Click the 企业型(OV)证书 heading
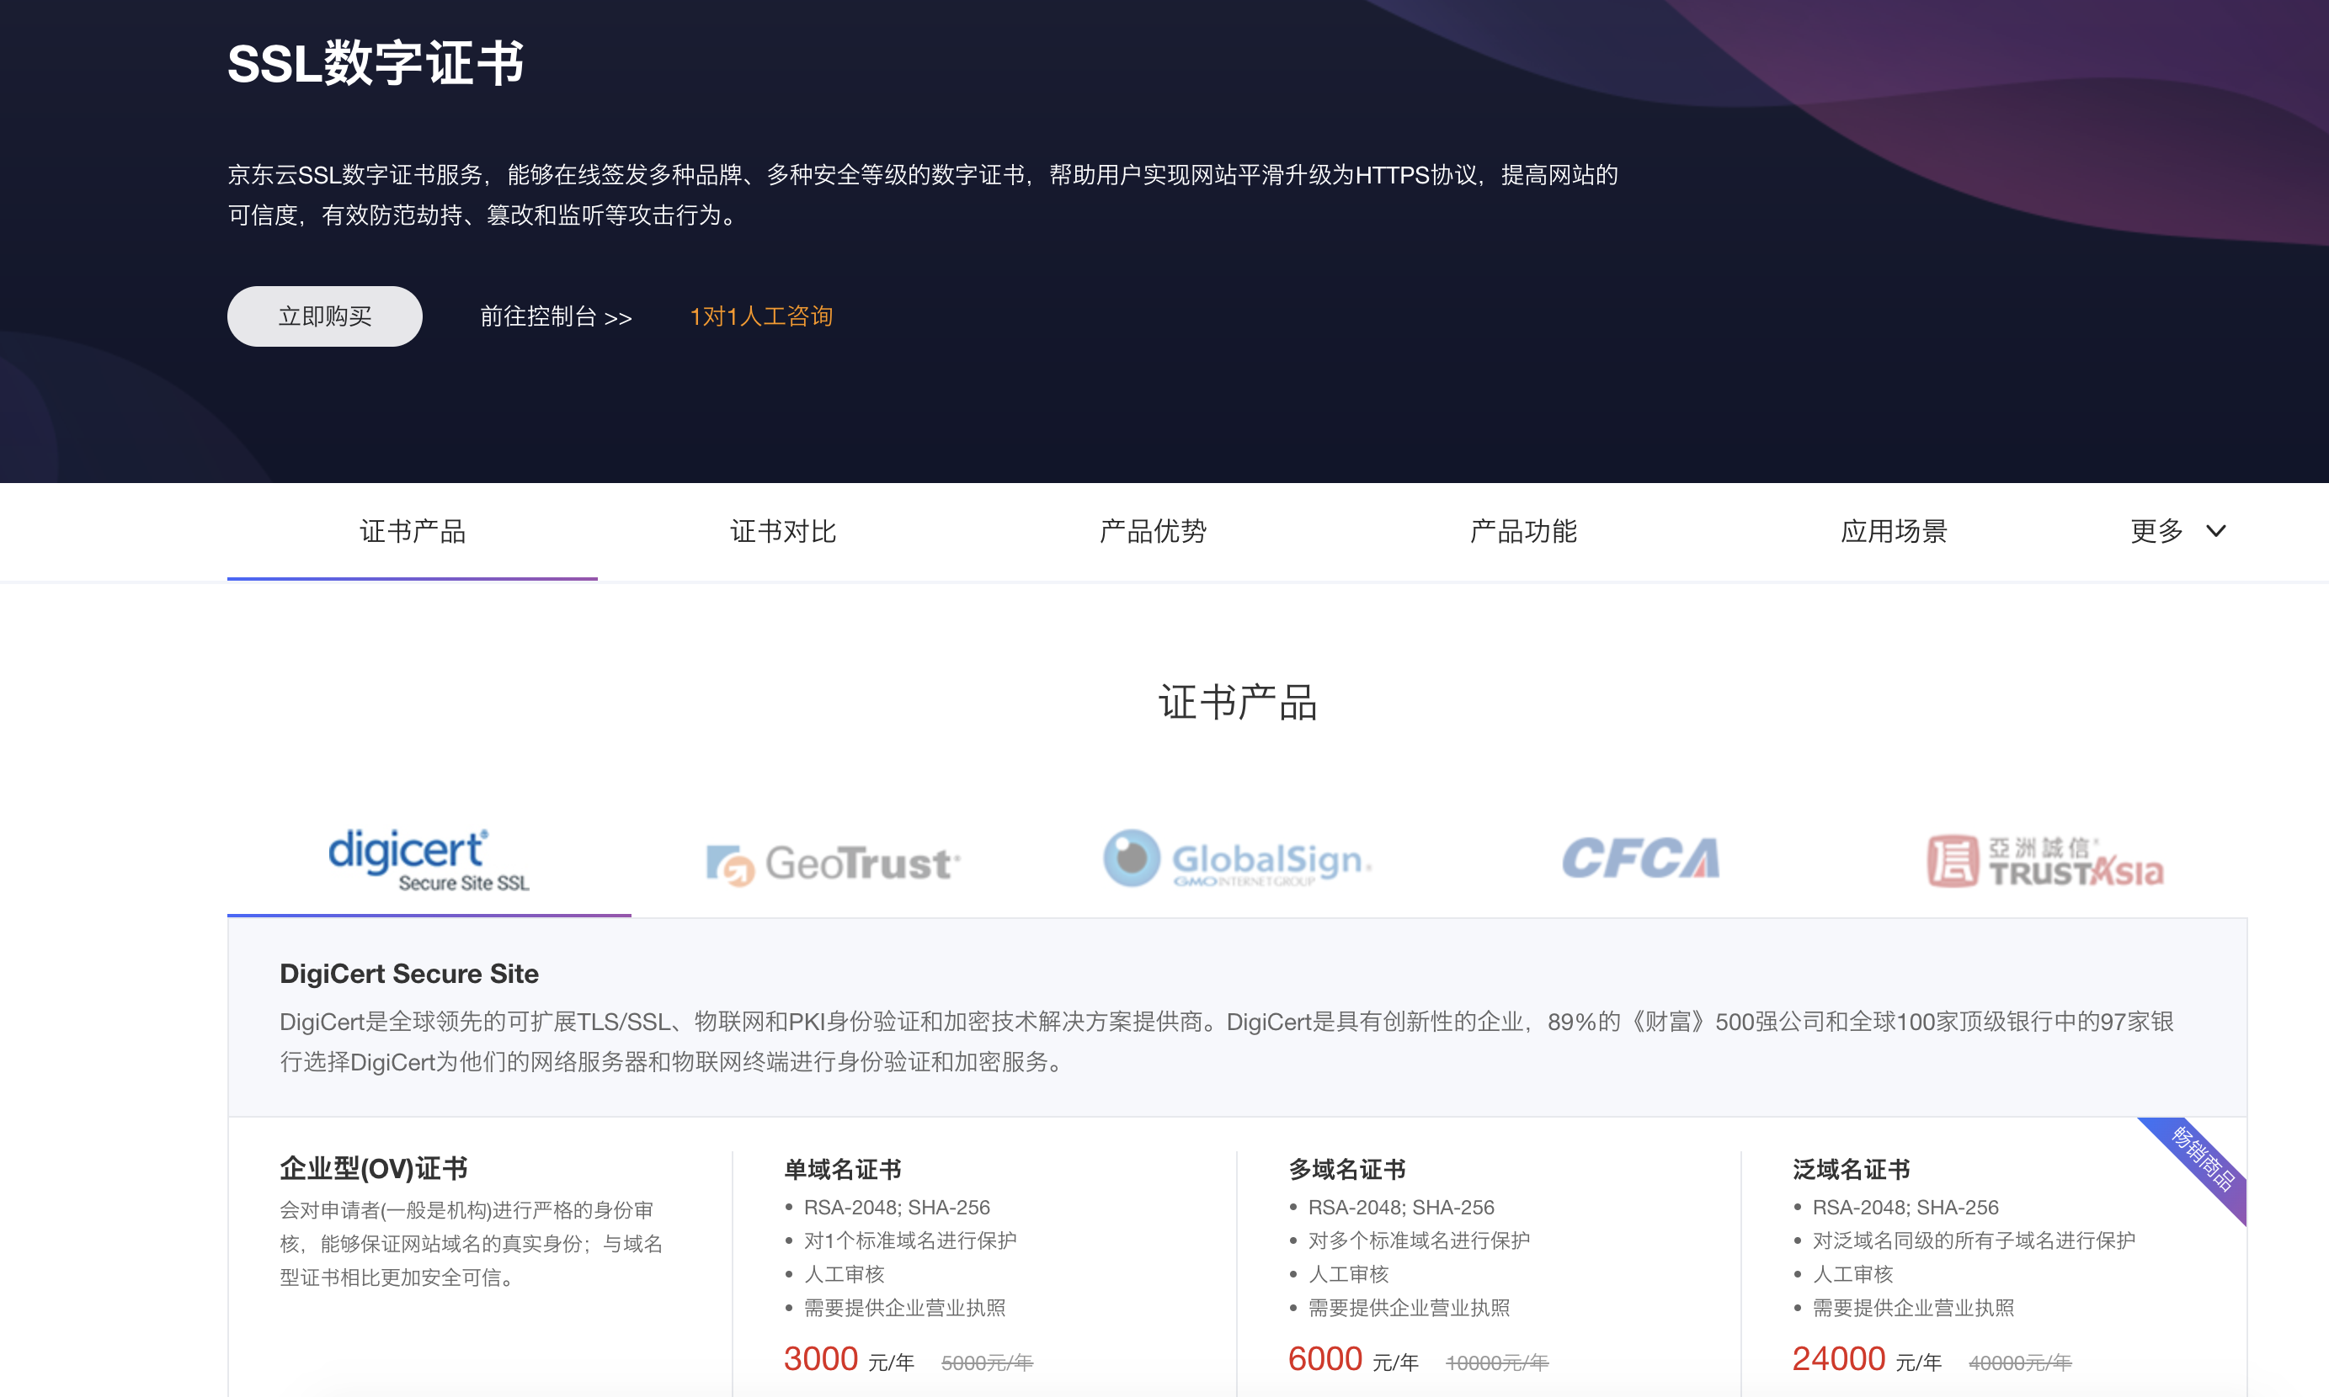Screen dimensions: 2329x1397 click(374, 1168)
